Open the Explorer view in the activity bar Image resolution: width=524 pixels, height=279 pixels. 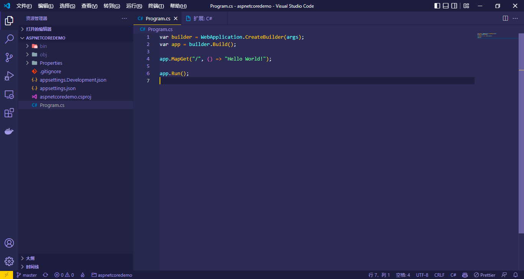(9, 21)
